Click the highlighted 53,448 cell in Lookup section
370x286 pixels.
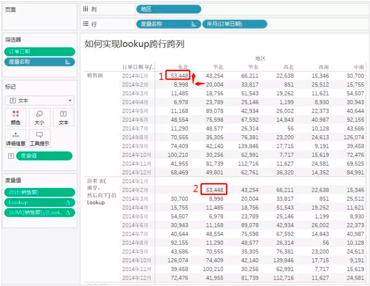tap(214, 189)
